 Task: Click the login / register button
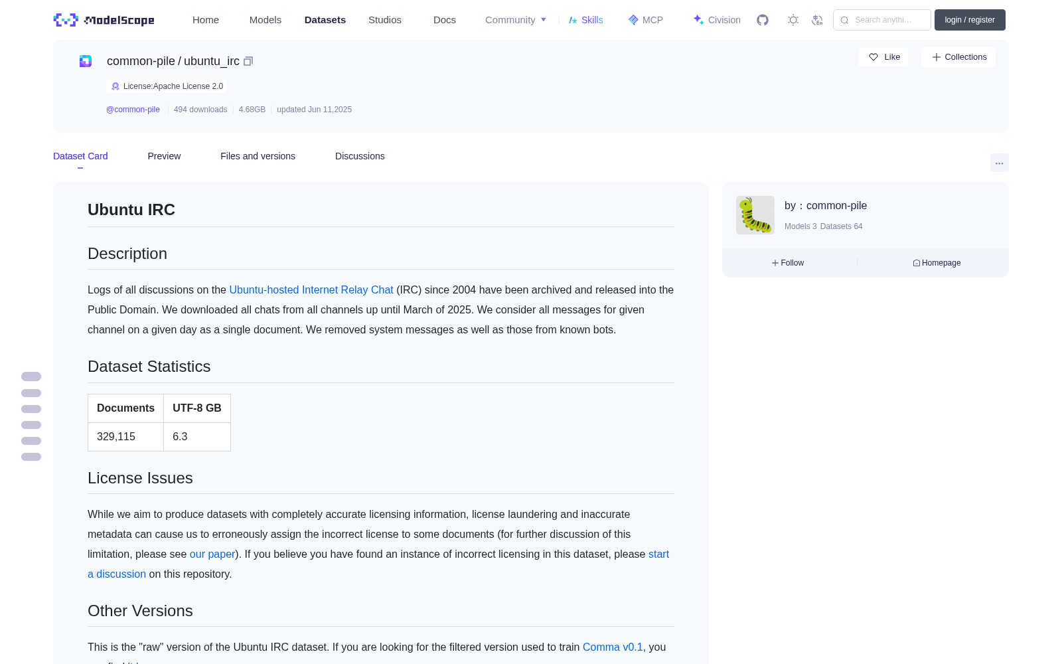coord(970,20)
